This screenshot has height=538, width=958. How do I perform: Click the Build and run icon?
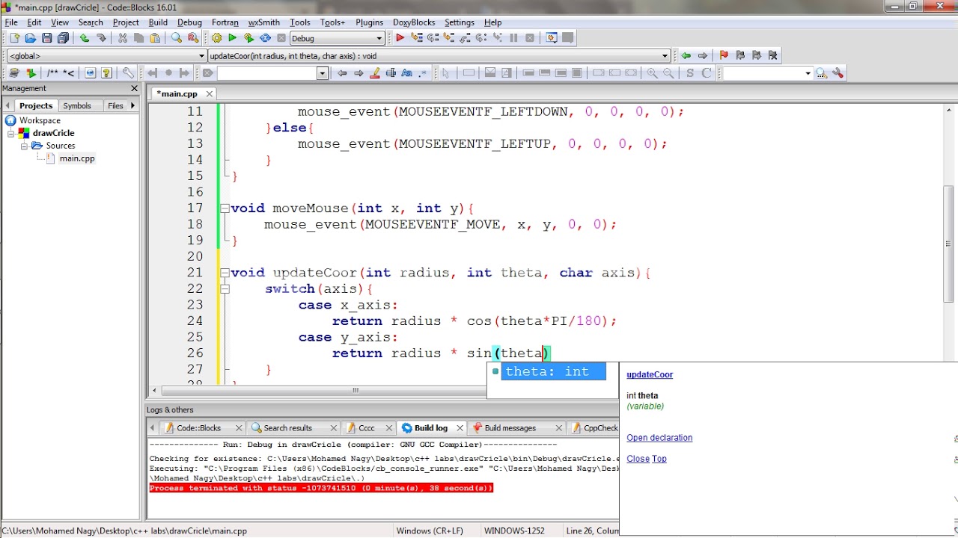(249, 38)
